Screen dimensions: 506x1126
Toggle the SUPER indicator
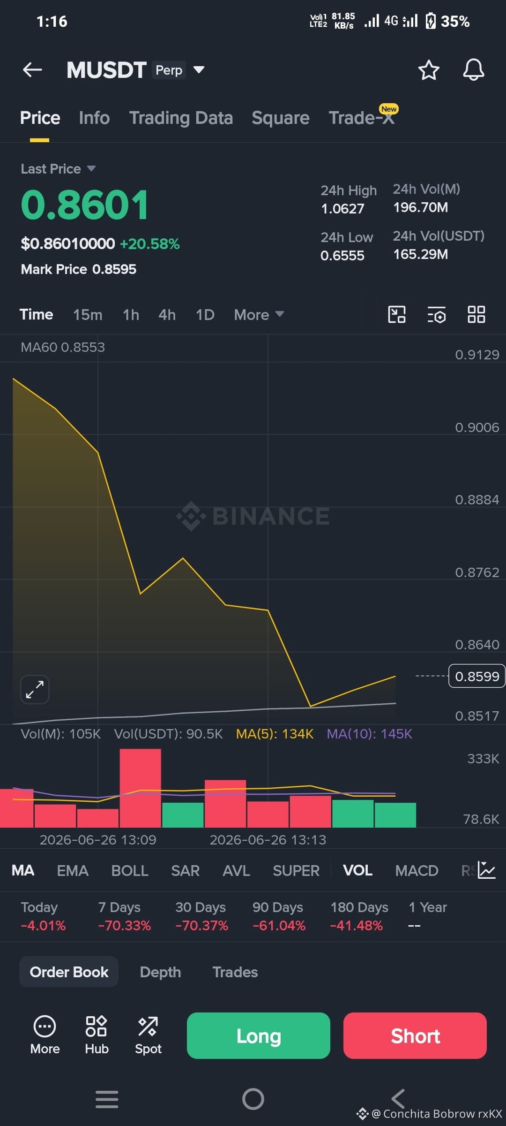[296, 870]
